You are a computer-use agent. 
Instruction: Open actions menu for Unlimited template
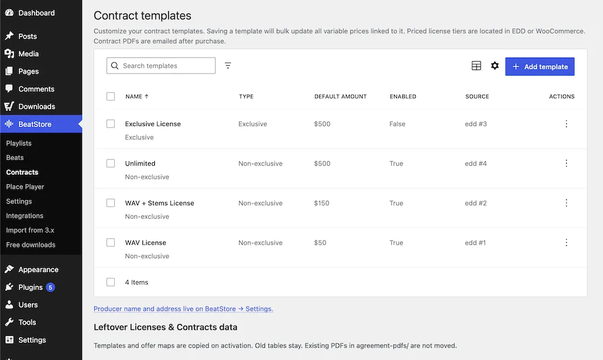(x=566, y=164)
